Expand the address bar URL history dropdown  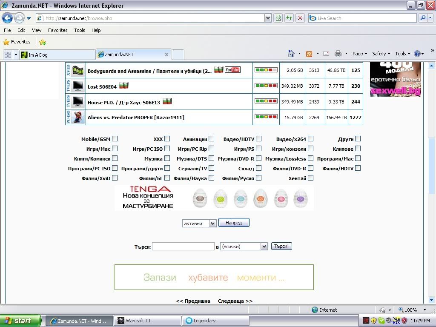[x=268, y=18]
